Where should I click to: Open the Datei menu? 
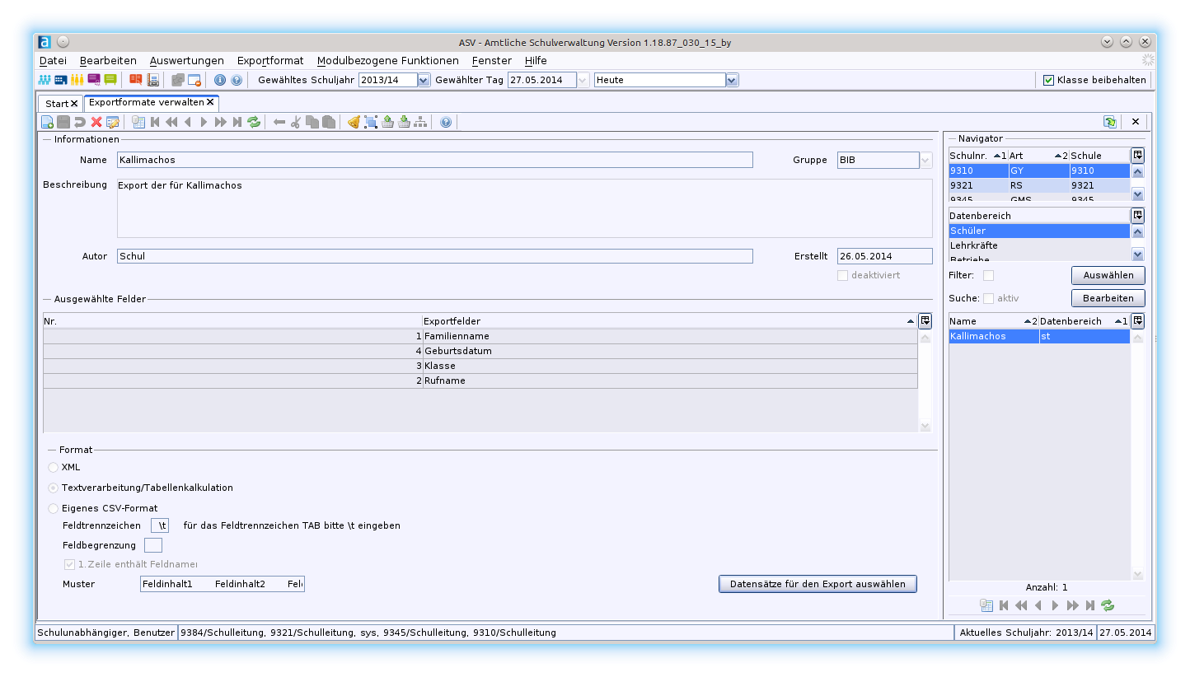[x=53, y=61]
